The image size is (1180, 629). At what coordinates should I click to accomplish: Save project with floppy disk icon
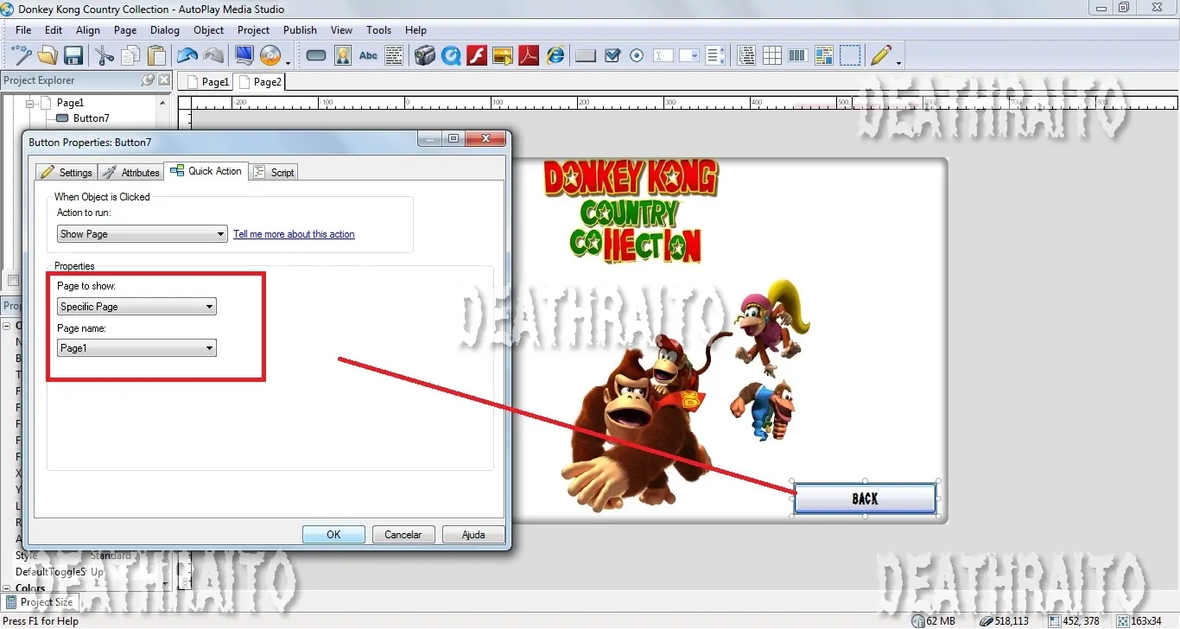(73, 55)
